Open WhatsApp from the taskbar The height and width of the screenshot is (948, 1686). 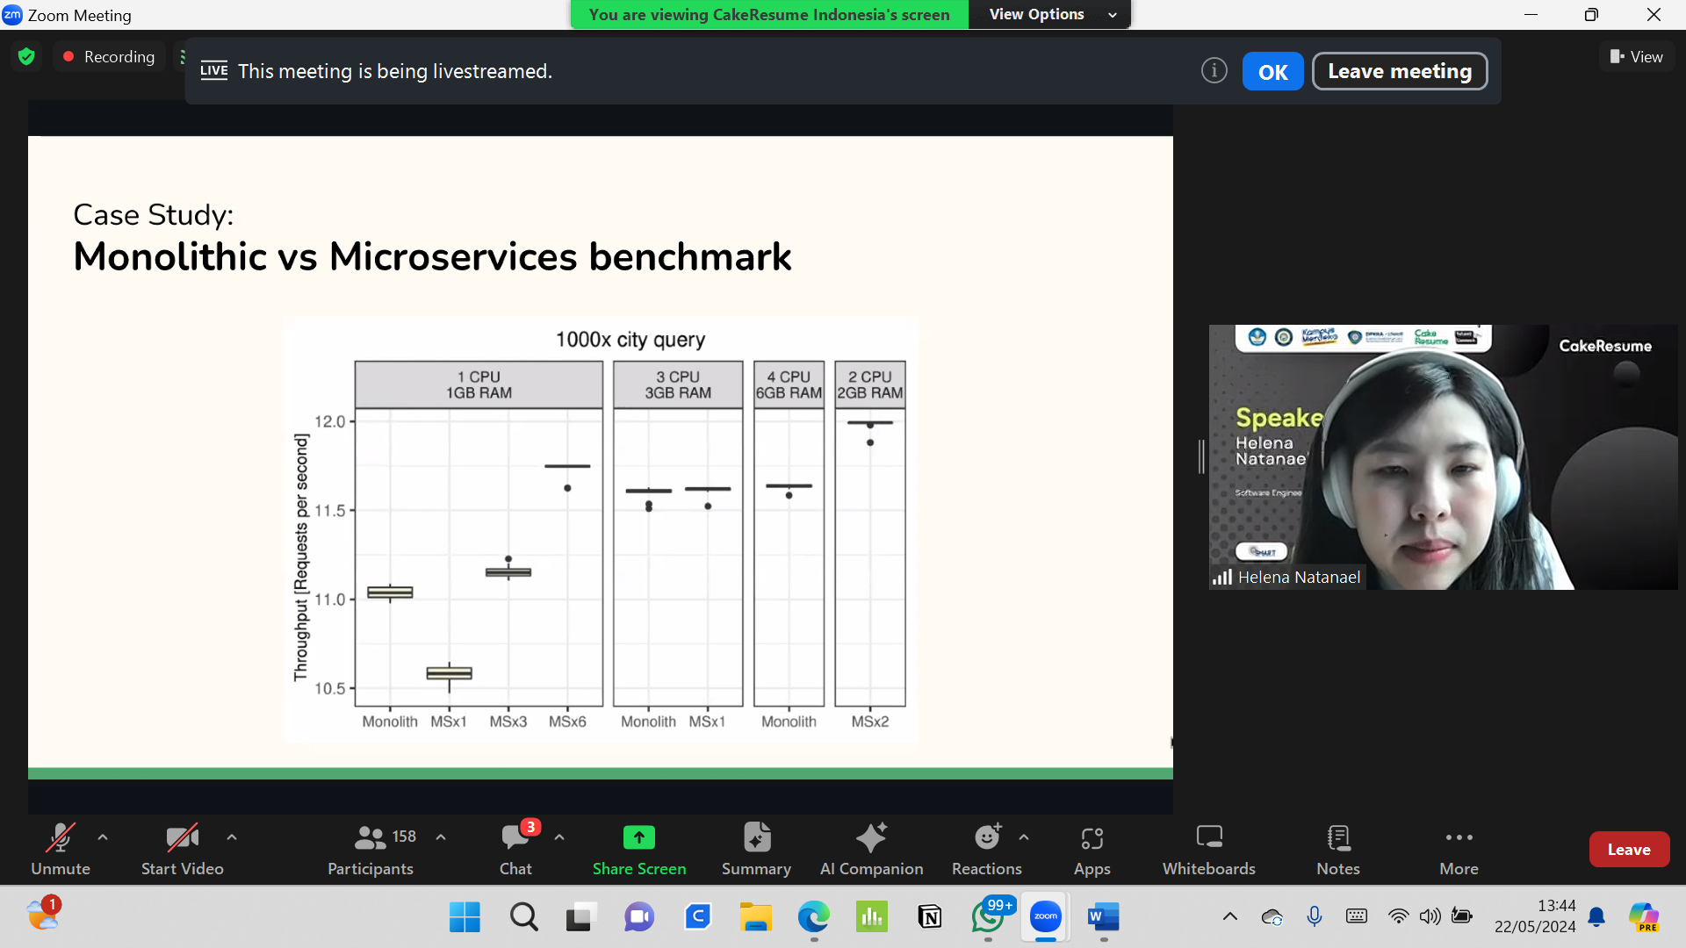989,917
